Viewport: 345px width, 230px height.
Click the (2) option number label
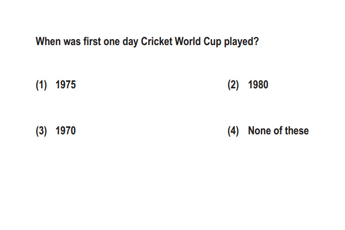pos(233,85)
